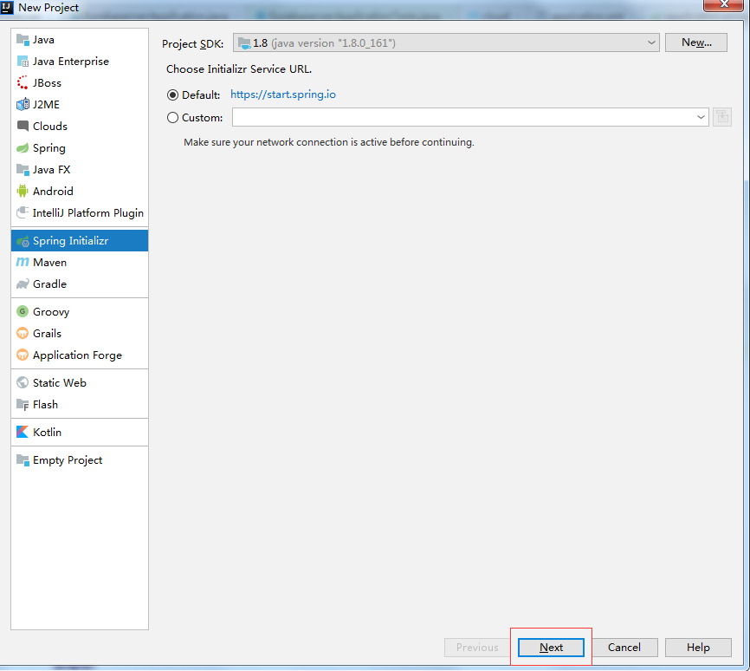Open Help for the dialog

(698, 648)
